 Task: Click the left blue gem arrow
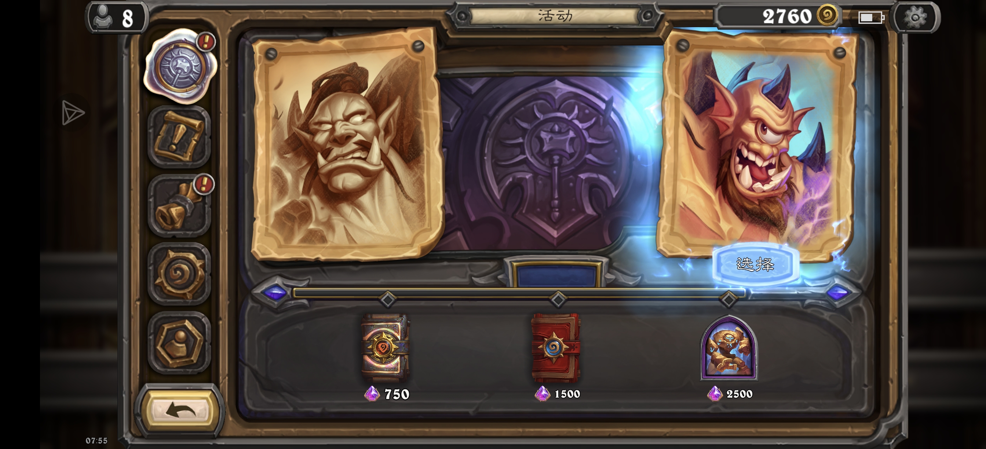click(x=275, y=293)
